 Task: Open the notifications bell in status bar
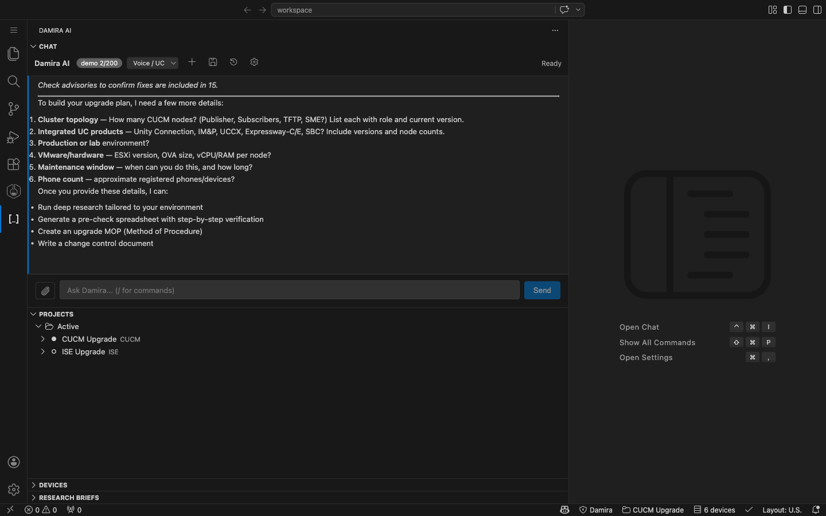point(816,510)
